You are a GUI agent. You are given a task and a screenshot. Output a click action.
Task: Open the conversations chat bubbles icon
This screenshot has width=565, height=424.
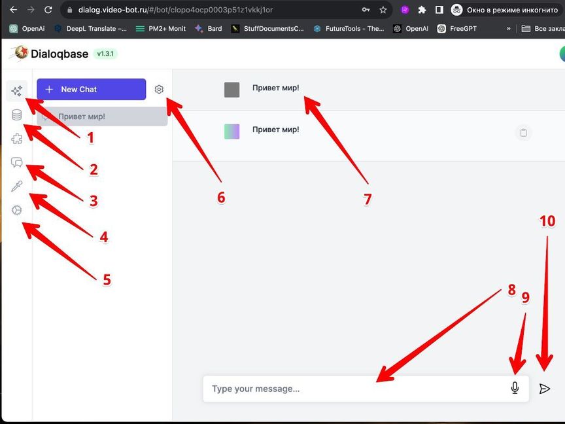16,162
